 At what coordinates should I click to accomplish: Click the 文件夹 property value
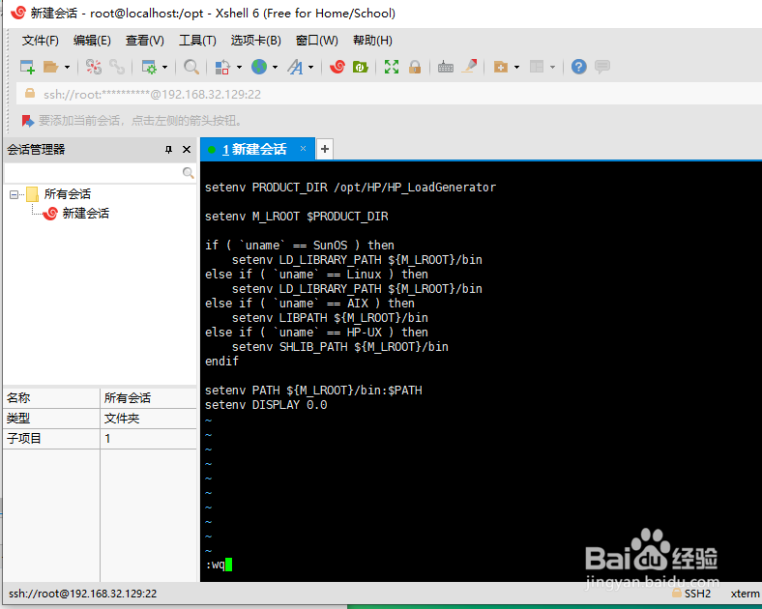point(122,419)
